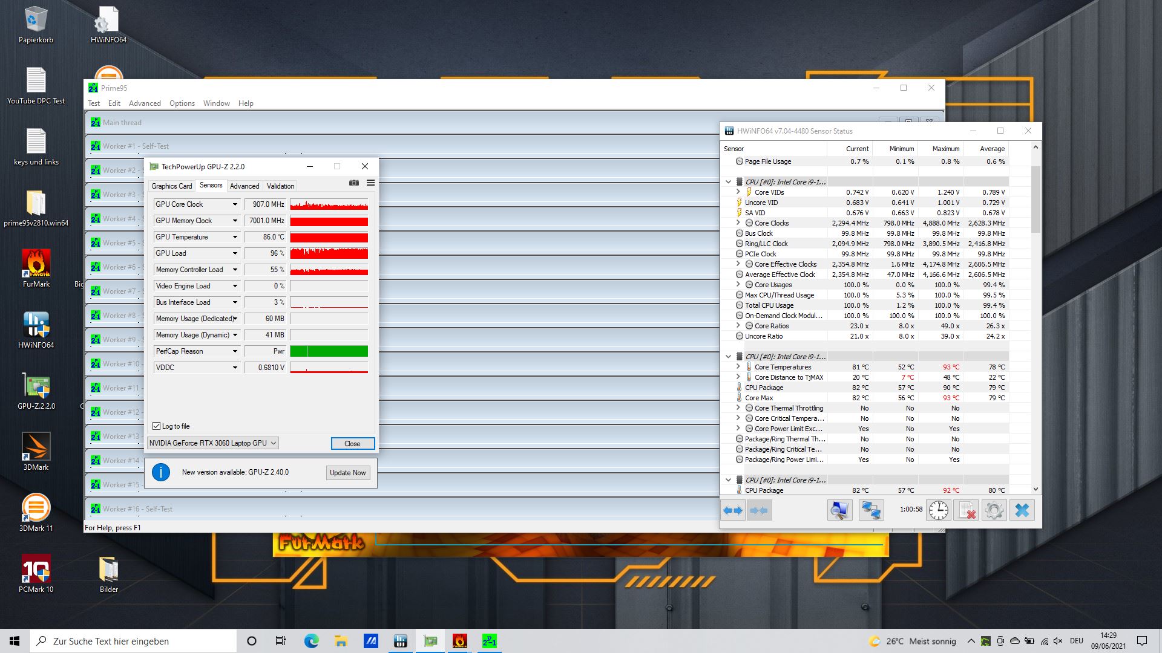1162x653 pixels.
Task: Open FurMark from the Windows taskbar
Action: pos(460,641)
